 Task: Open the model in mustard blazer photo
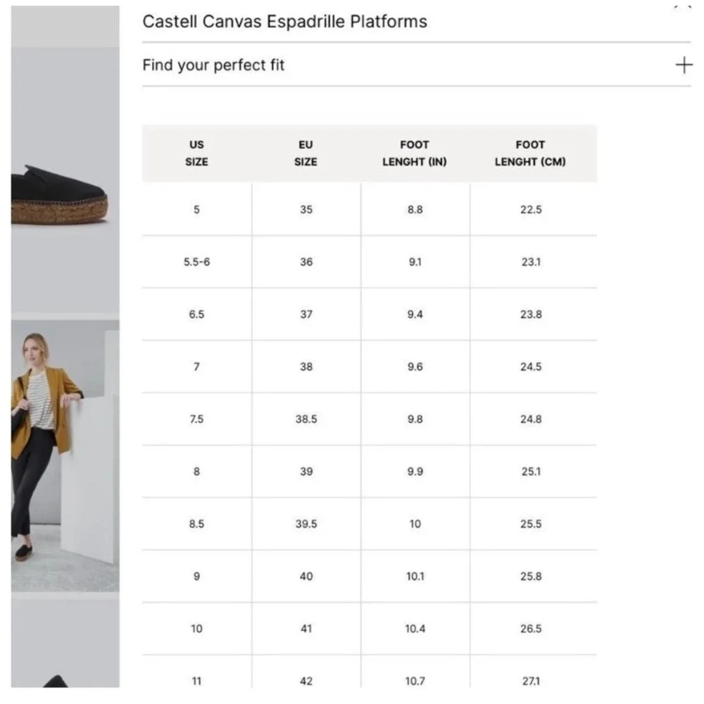click(x=65, y=455)
